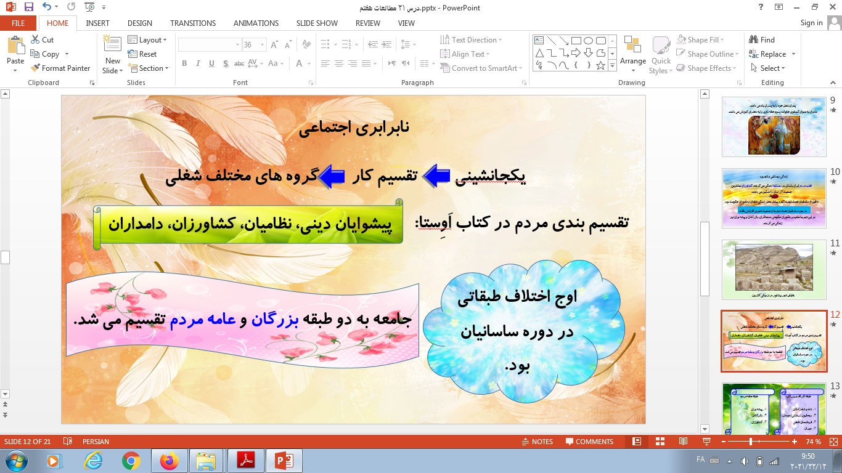The width and height of the screenshot is (842, 473).
Task: Launch Firefox from the taskbar
Action: click(168, 461)
